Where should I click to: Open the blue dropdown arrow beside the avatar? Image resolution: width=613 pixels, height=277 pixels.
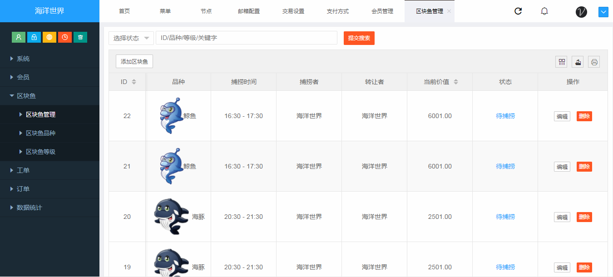coord(603,12)
